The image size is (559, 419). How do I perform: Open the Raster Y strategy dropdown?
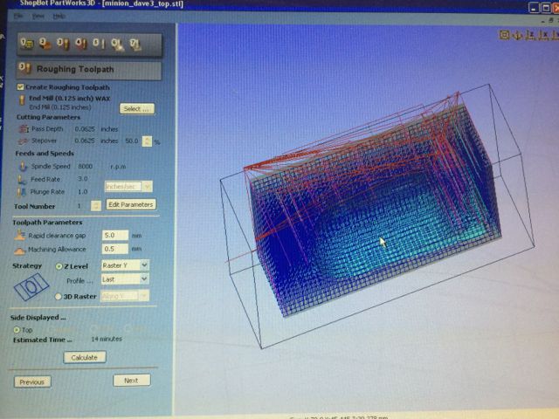click(x=125, y=265)
